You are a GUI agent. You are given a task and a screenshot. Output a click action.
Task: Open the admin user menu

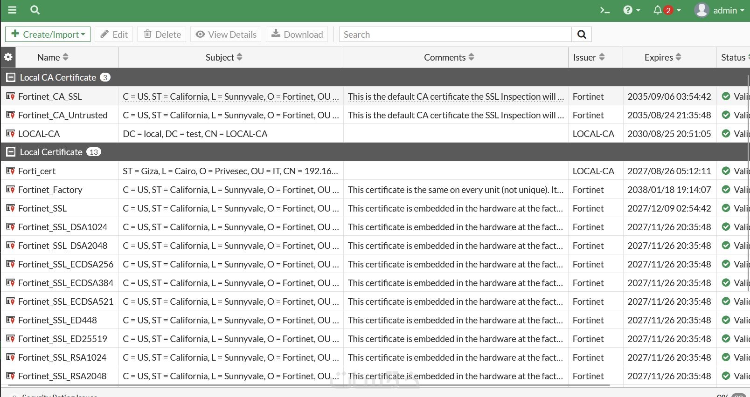click(x=720, y=10)
